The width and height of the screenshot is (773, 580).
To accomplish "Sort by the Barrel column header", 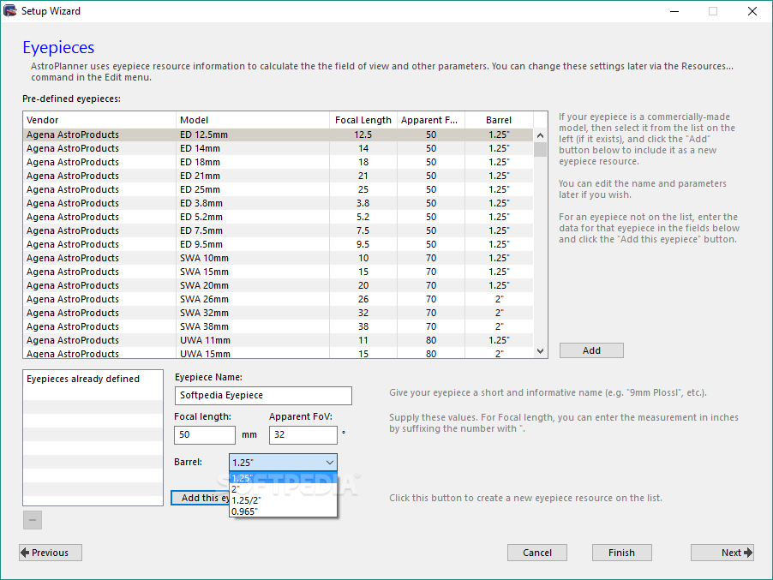I will point(499,120).
